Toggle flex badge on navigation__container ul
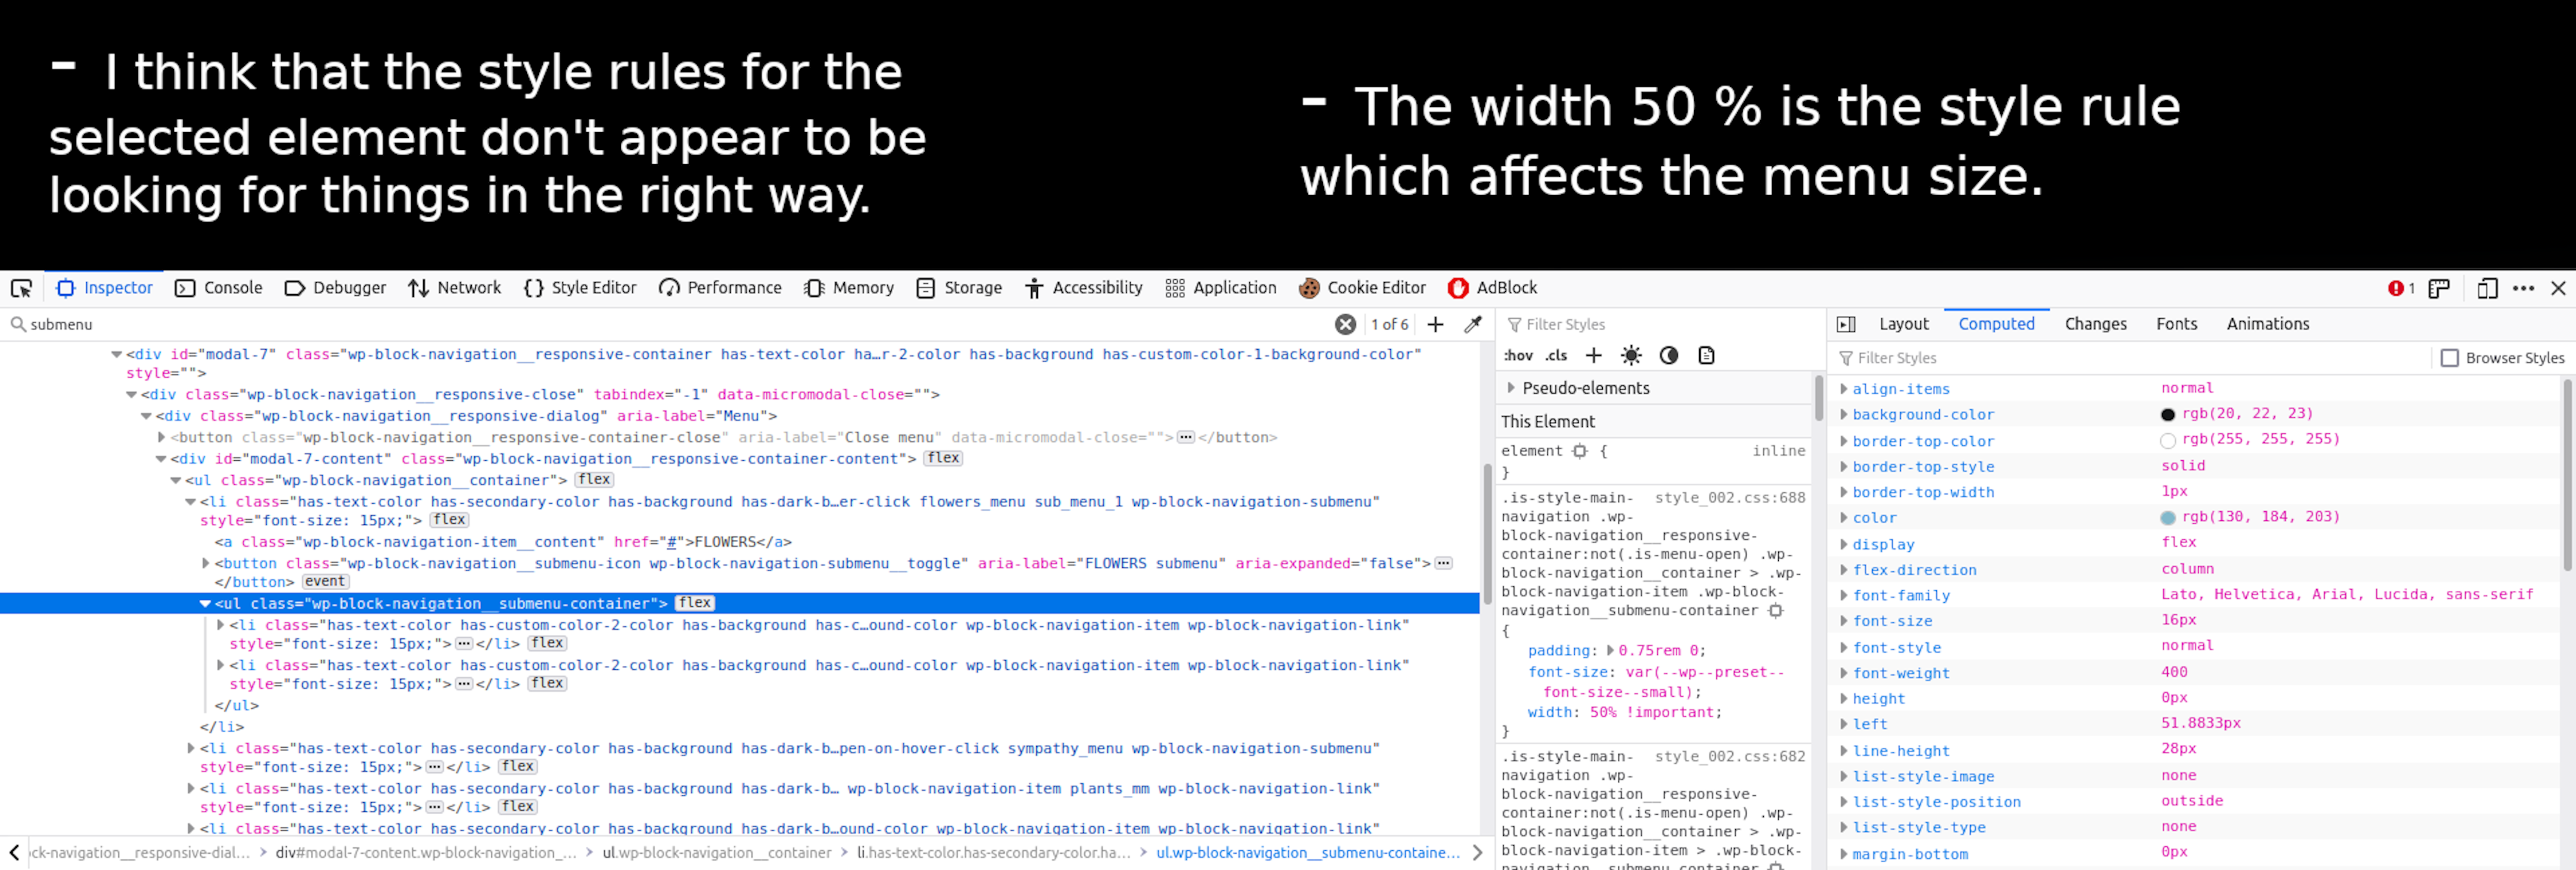This screenshot has width=2576, height=870. click(x=594, y=480)
